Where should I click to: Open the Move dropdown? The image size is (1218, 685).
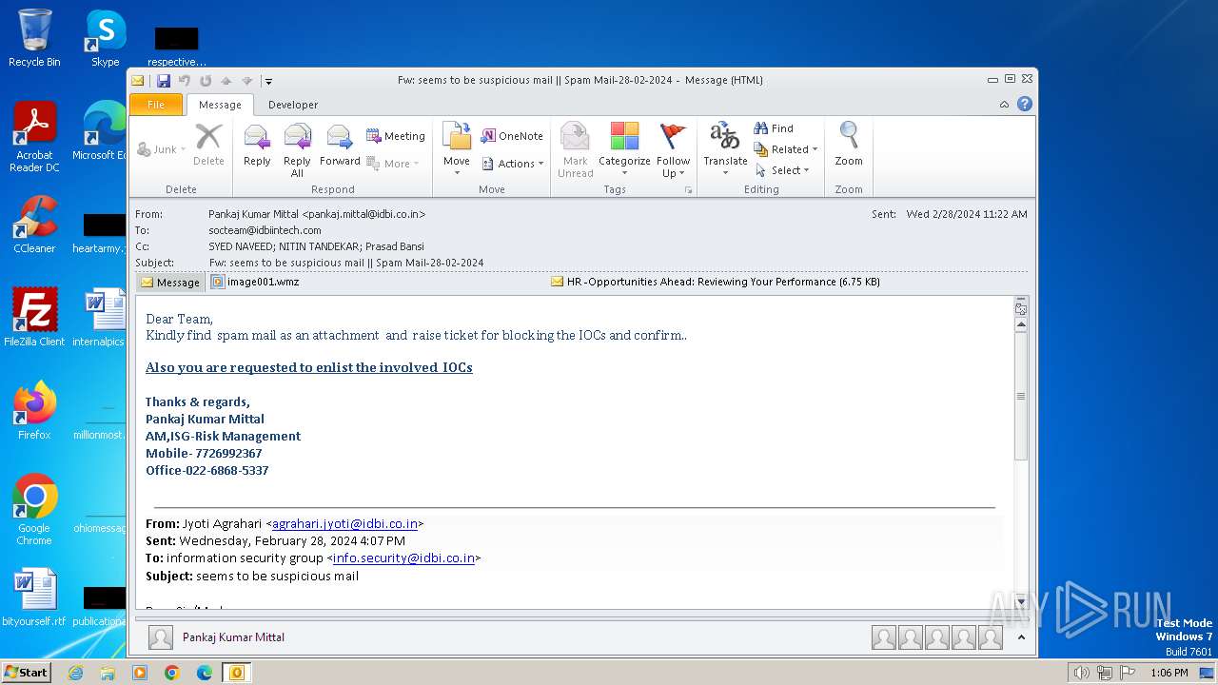click(457, 147)
